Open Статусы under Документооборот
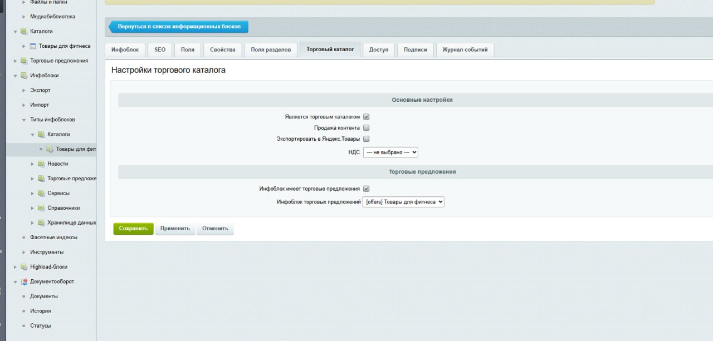The height and width of the screenshot is (341, 713). pos(41,326)
